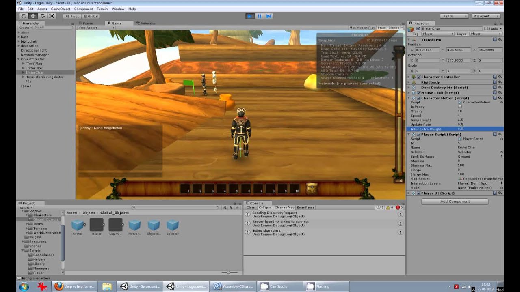This screenshot has width=520, height=292.
Task: Open the Layers dropdown
Action: 453,16
